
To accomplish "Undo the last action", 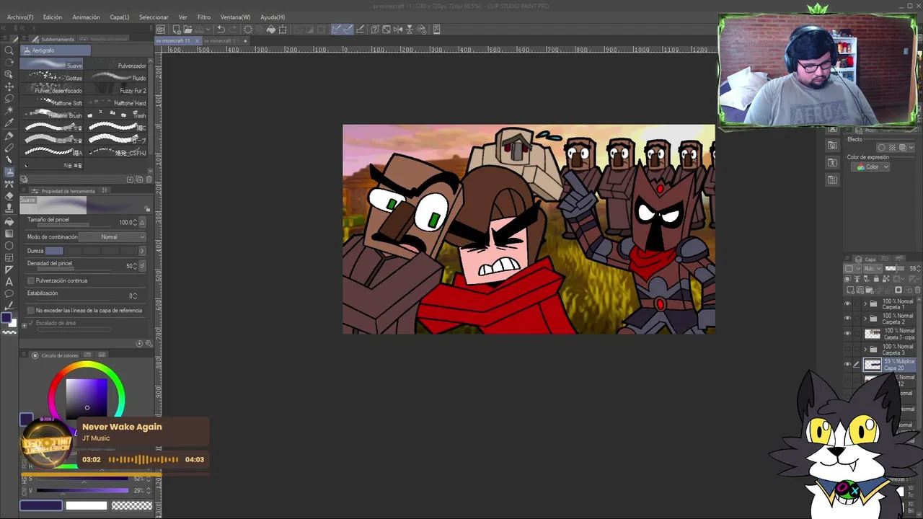I will (221, 30).
